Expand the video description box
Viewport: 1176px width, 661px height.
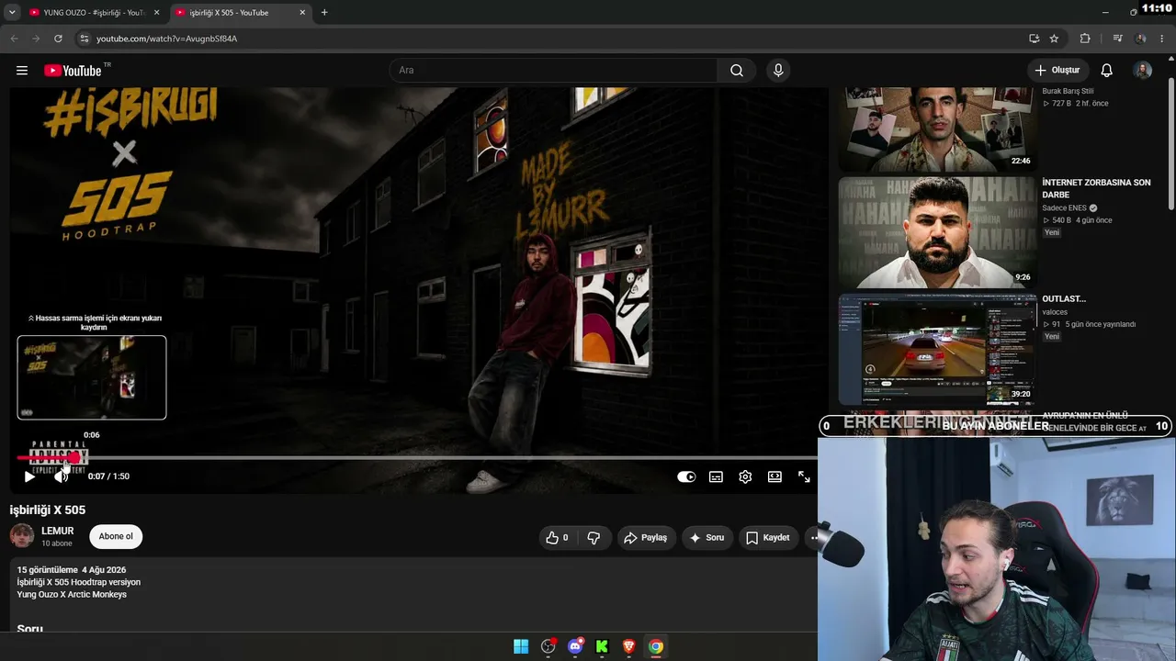[413, 597]
